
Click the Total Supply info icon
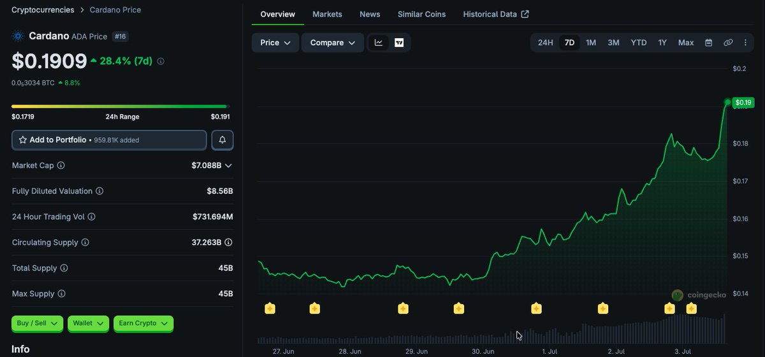tap(64, 268)
